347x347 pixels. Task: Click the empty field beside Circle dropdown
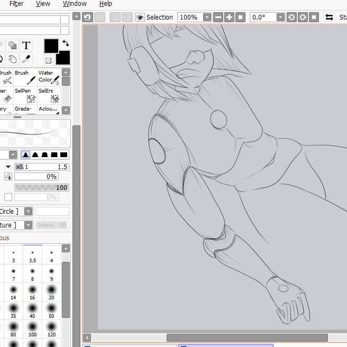[52, 212]
